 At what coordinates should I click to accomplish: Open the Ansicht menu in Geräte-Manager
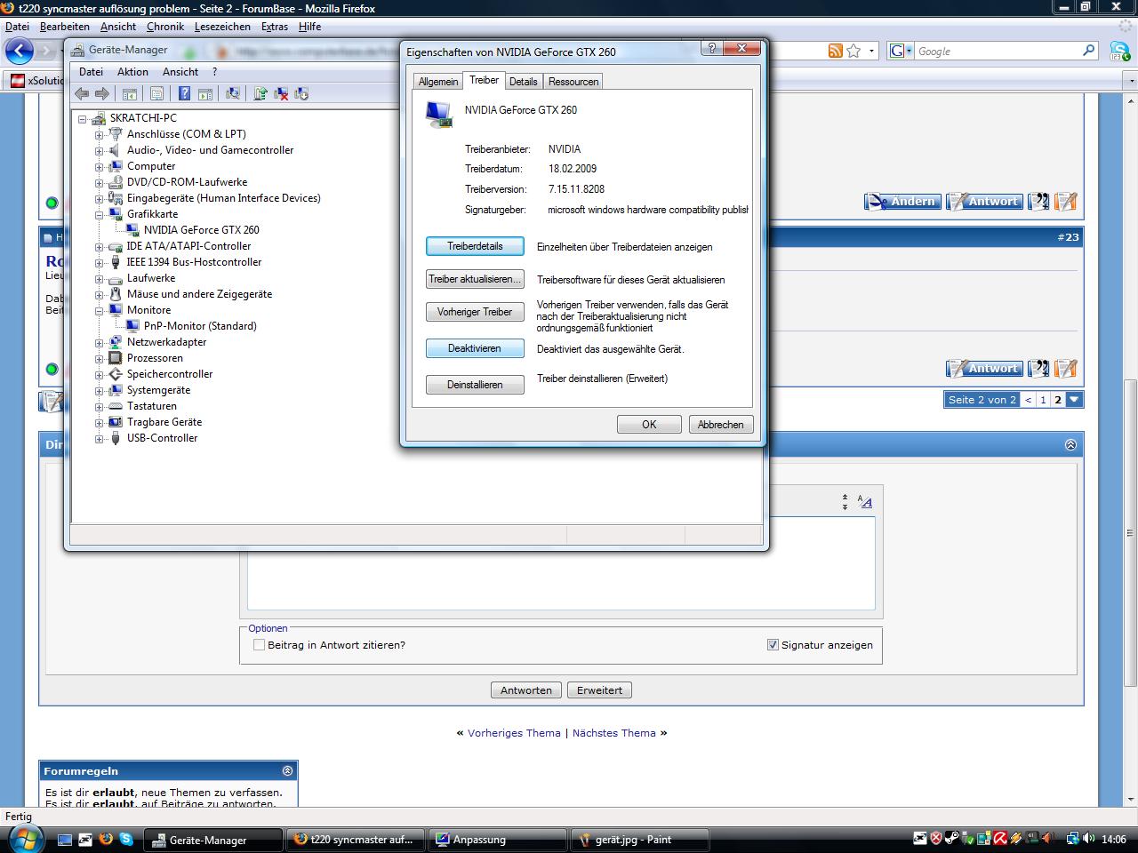click(x=180, y=72)
